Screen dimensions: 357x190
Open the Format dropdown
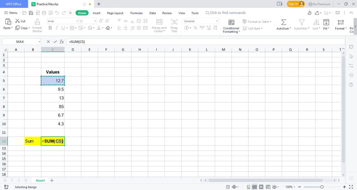[x=341, y=24]
